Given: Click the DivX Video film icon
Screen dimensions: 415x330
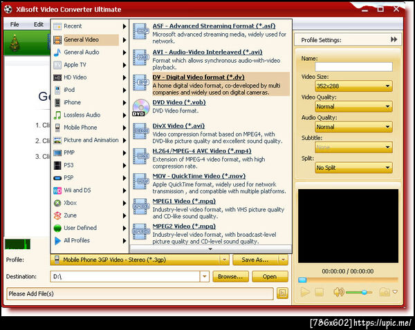Looking at the screenshot, I should coord(140,131).
